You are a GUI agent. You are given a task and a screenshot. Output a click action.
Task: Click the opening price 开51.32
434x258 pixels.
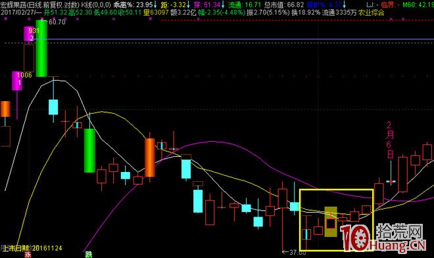tap(55, 12)
